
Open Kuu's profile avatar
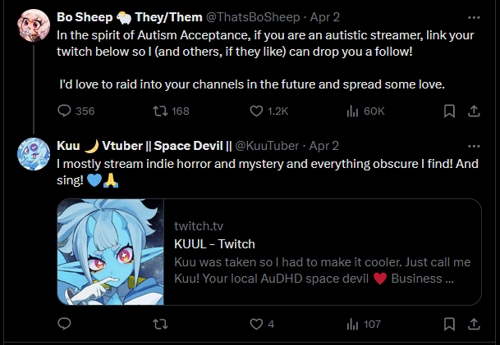(x=32, y=154)
